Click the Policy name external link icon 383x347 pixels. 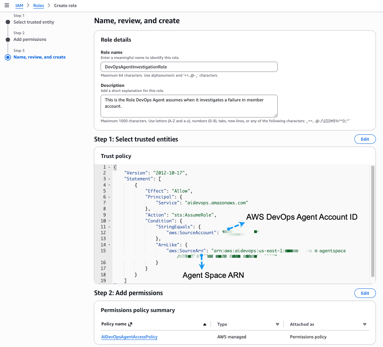(x=130, y=324)
